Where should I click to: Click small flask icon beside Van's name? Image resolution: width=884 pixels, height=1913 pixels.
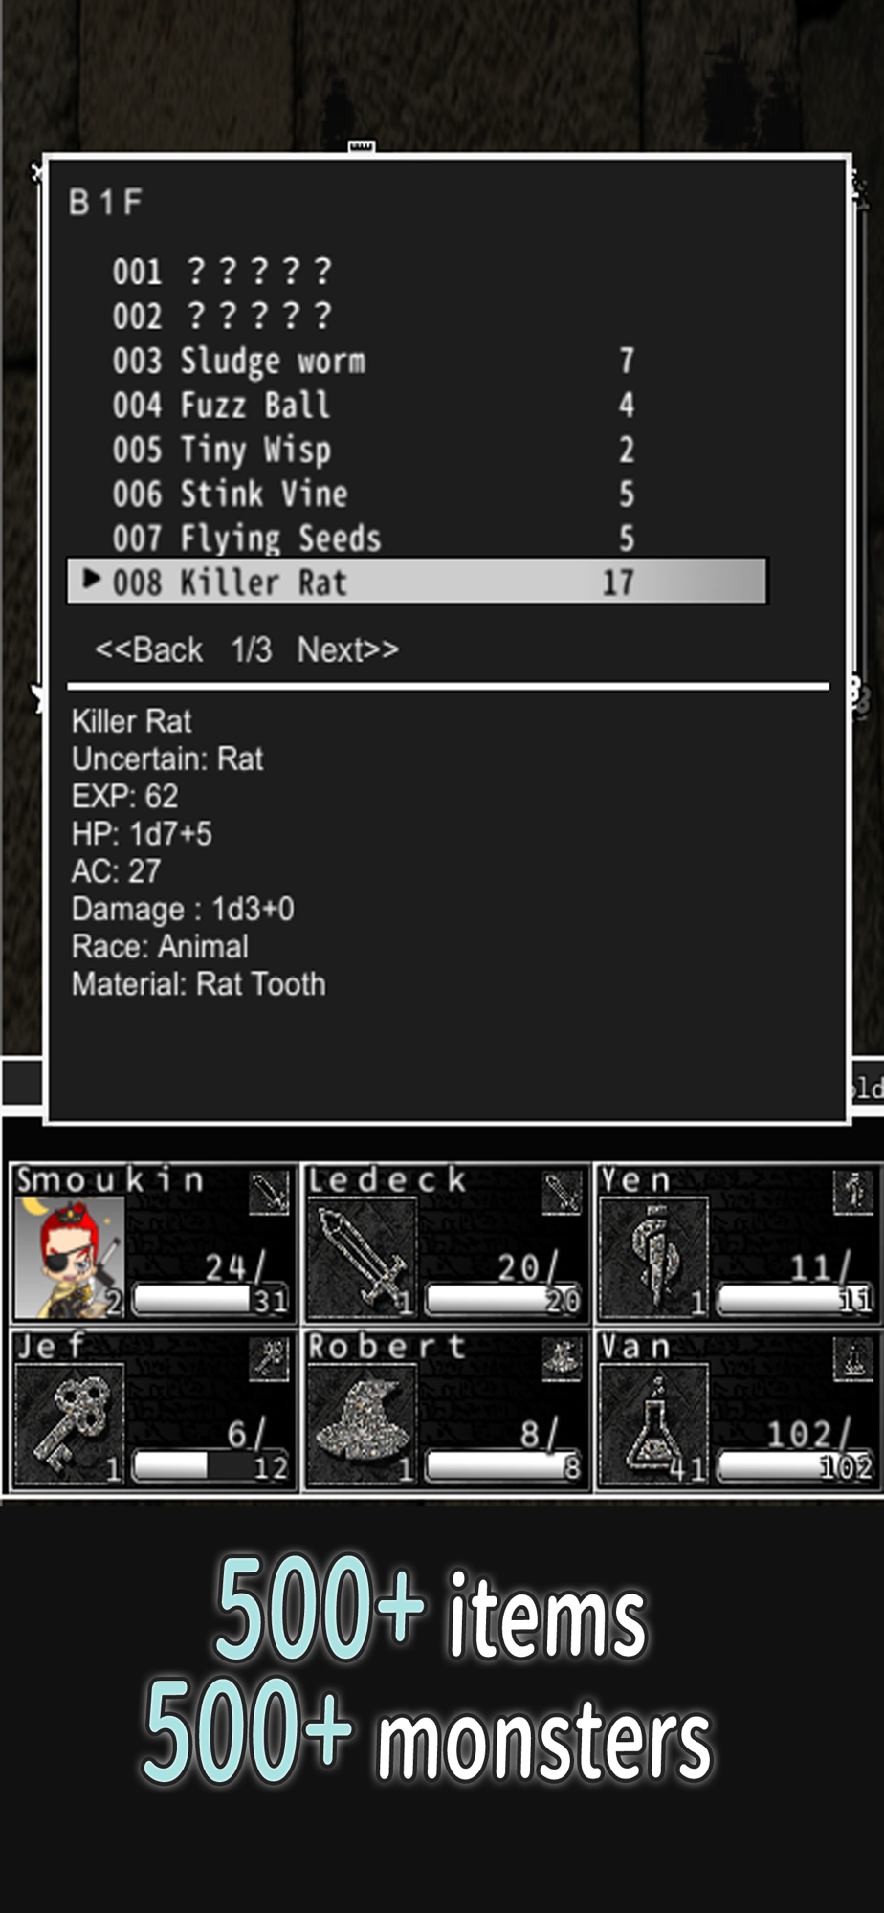coord(853,1359)
